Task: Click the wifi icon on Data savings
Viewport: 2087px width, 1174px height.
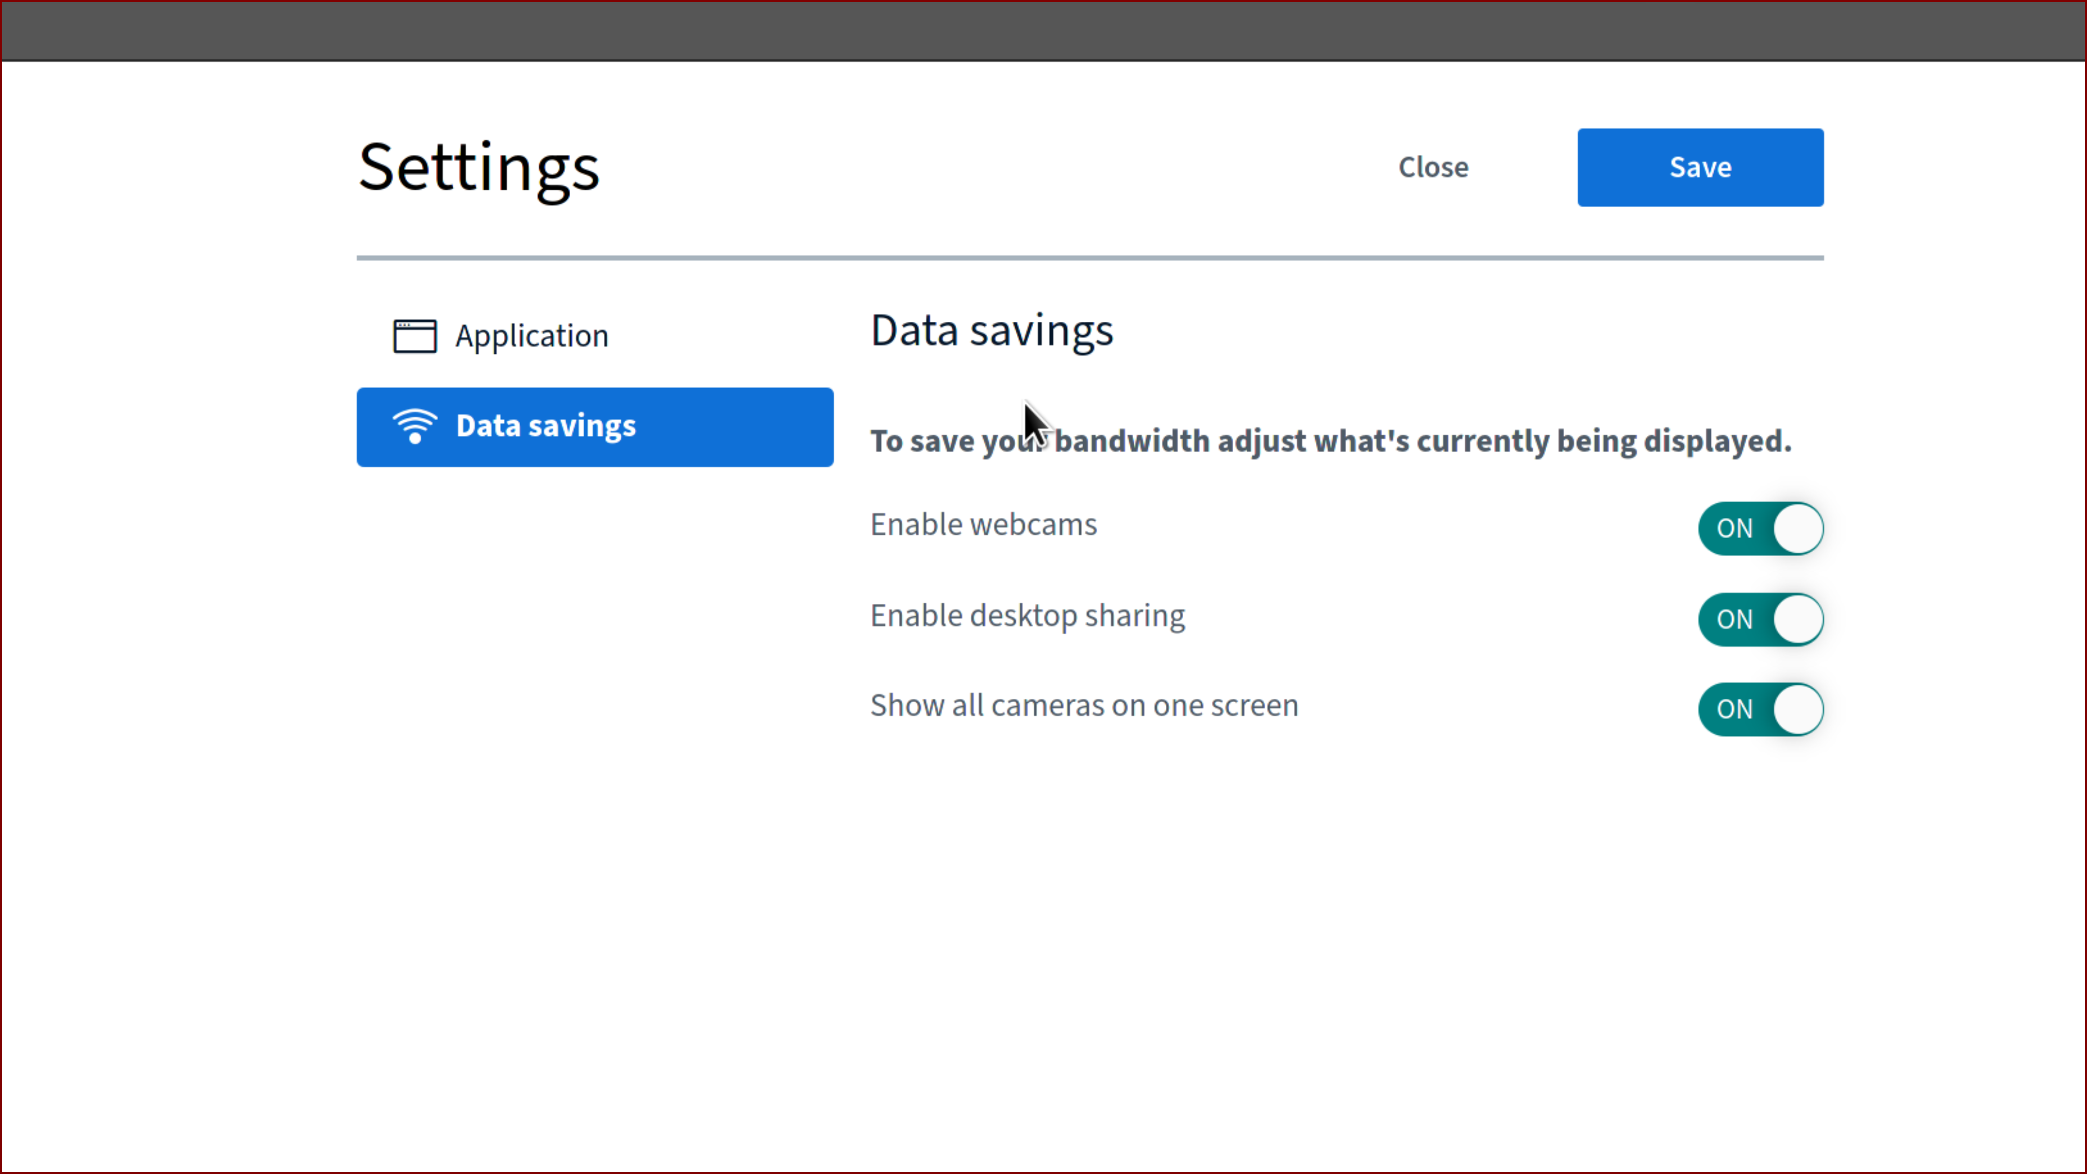Action: 414,426
